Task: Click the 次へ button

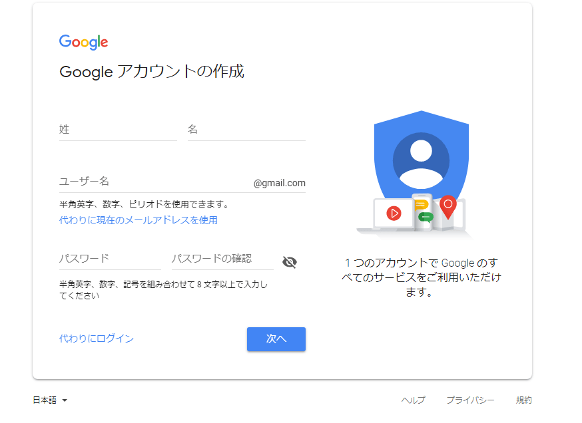Action: tap(276, 339)
